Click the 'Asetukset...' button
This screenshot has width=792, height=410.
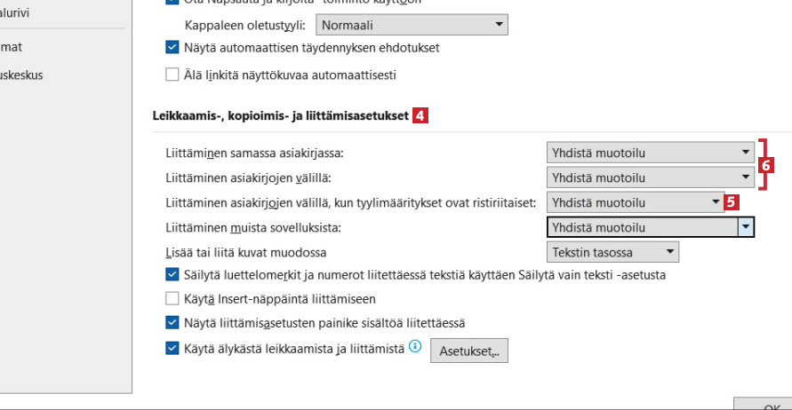click(468, 351)
